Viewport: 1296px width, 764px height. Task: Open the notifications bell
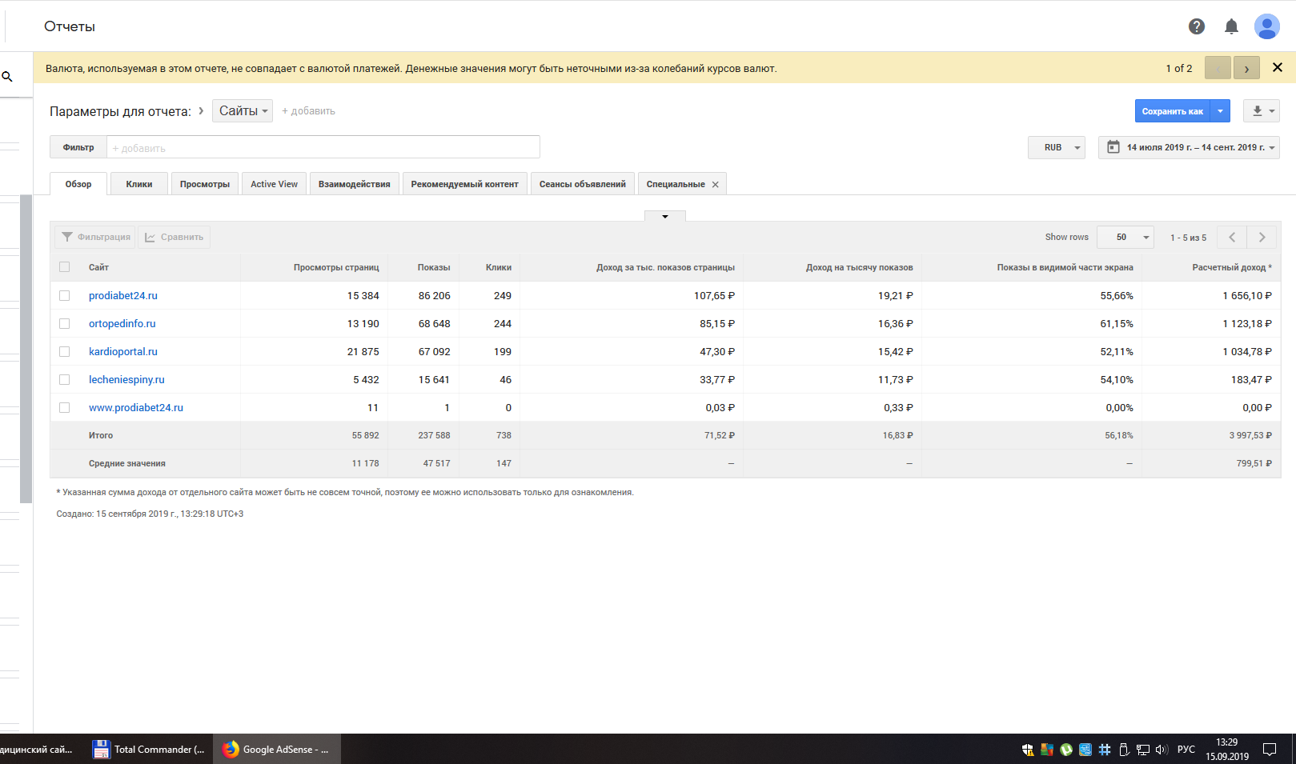1231,26
